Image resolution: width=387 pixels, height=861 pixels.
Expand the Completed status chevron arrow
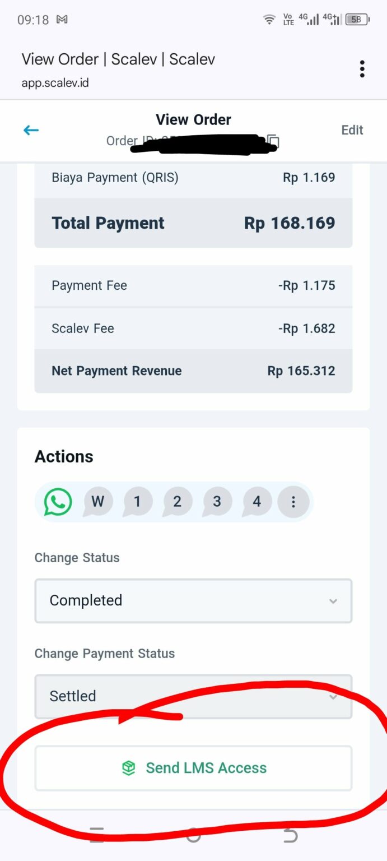tap(333, 600)
